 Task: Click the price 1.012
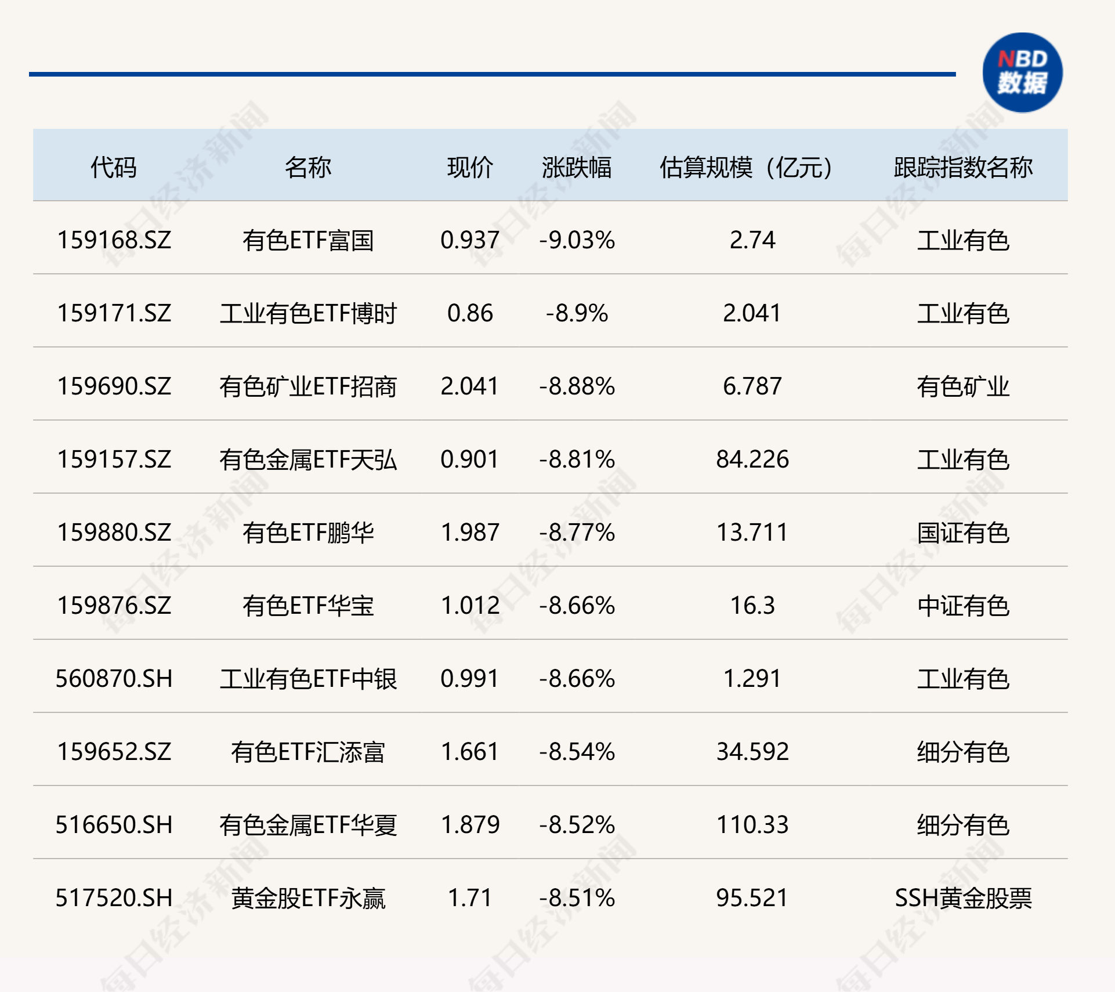point(470,606)
